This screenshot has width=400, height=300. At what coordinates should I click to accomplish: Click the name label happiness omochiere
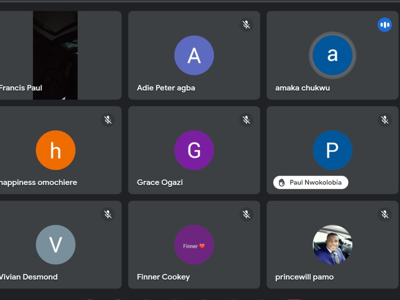point(38,183)
